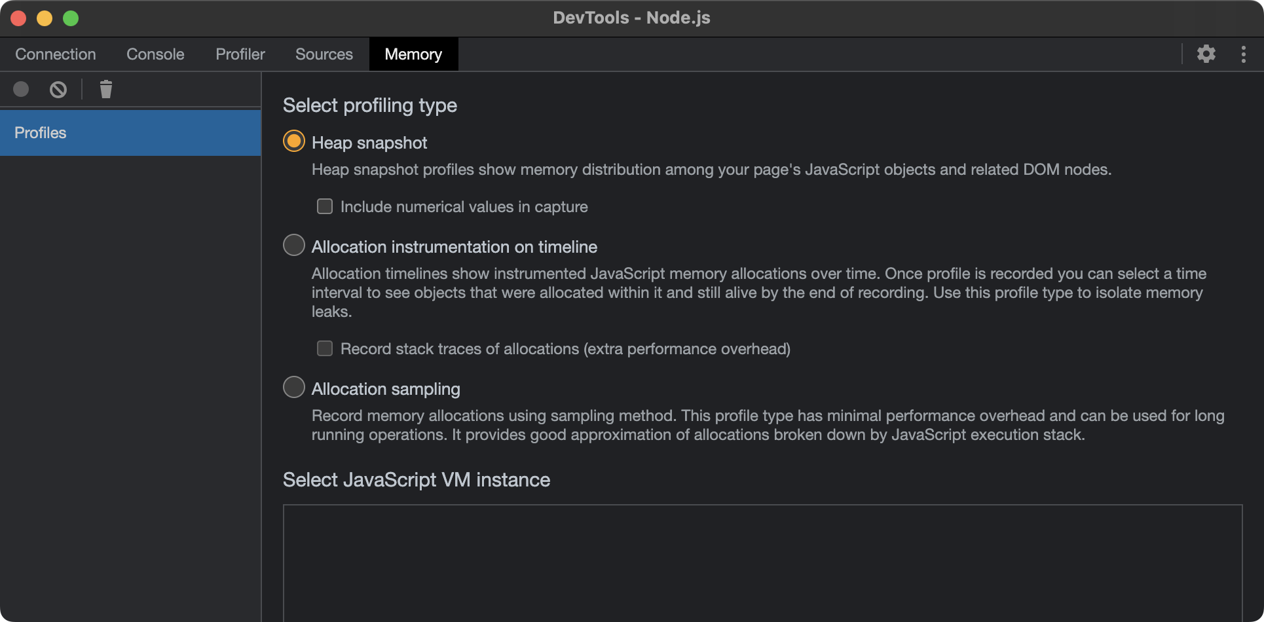The image size is (1264, 622).
Task: Click the record heap profile button
Action: click(21, 89)
